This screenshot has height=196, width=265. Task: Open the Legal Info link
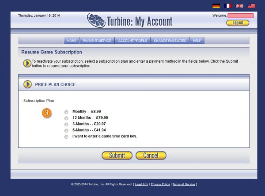142,185
